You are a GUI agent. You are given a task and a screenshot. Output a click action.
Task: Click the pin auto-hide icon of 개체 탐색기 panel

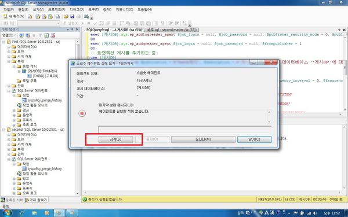(x=72, y=30)
